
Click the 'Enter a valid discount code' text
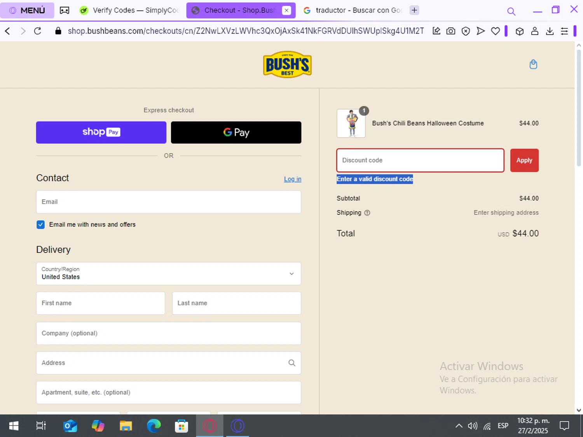[x=375, y=179]
